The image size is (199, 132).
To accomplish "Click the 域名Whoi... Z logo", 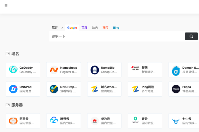I will [x=95, y=89].
